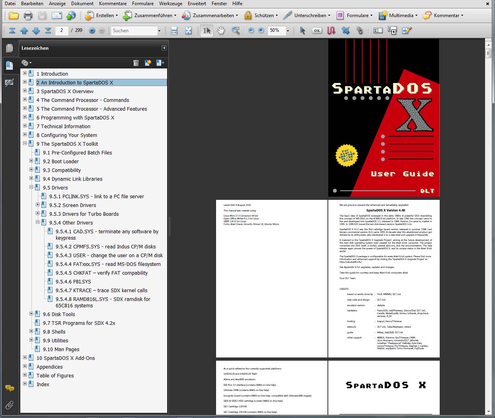
Task: Delete the selected bookmark with trash icon
Action: 136,63
